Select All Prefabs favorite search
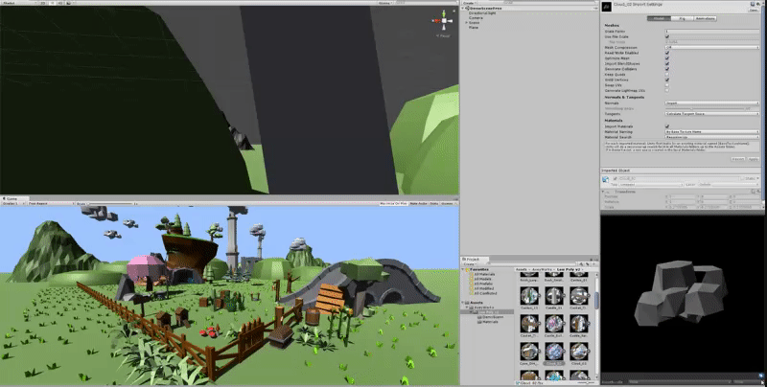 pyautogui.click(x=482, y=284)
